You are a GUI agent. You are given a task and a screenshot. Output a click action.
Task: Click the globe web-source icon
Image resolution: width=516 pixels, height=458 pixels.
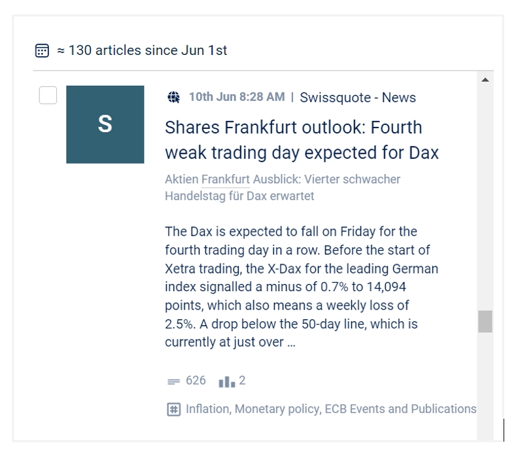pyautogui.click(x=174, y=97)
